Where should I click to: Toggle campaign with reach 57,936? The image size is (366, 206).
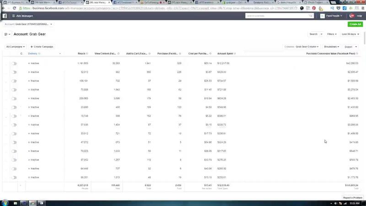pyautogui.click(x=14, y=125)
